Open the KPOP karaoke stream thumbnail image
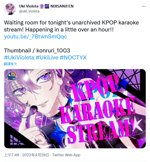The image size is (150, 162). pyautogui.click(x=75, y=109)
